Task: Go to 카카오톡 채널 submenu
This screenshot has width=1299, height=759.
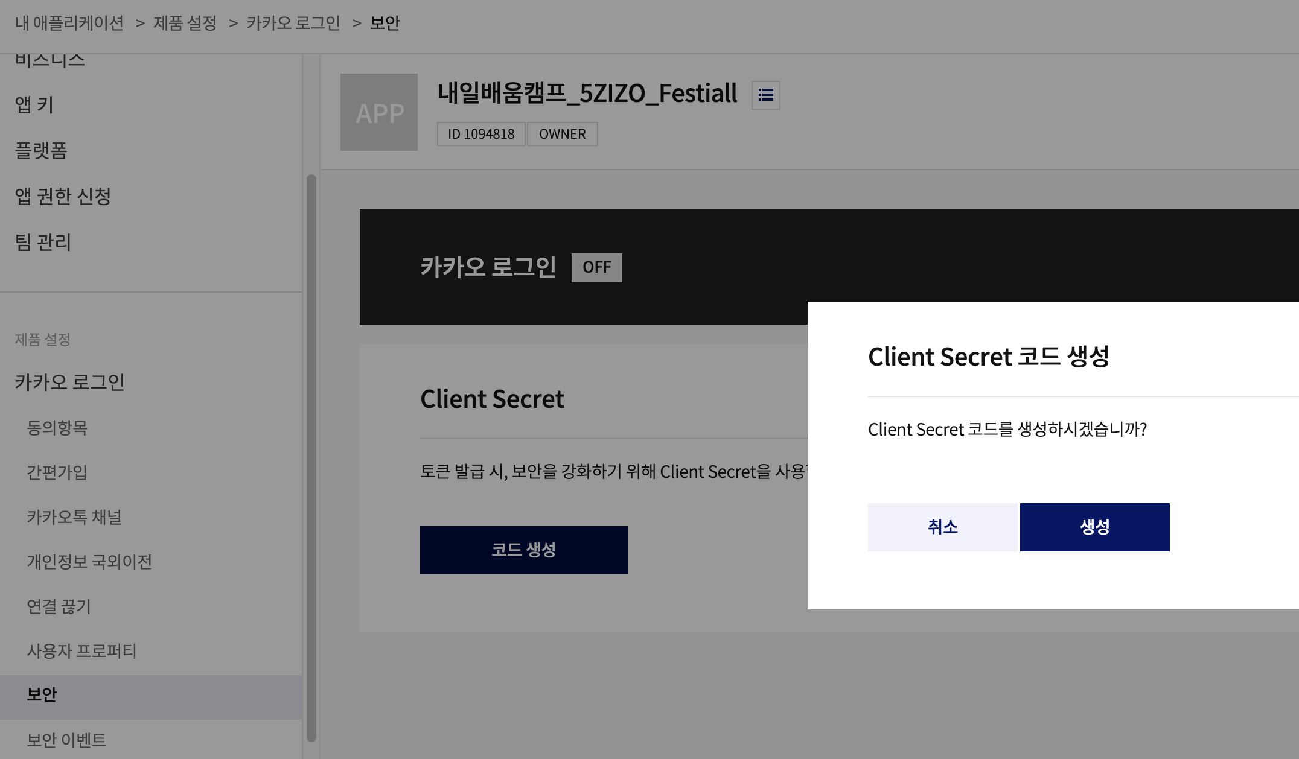Action: 74,517
